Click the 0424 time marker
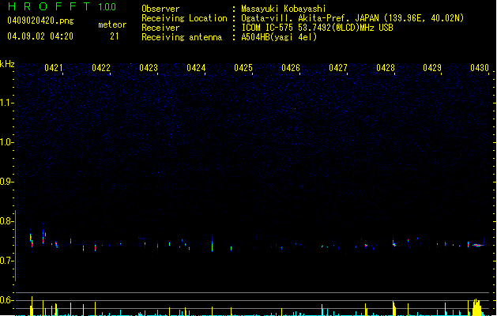Screen dimensions: 497x316 196,68
